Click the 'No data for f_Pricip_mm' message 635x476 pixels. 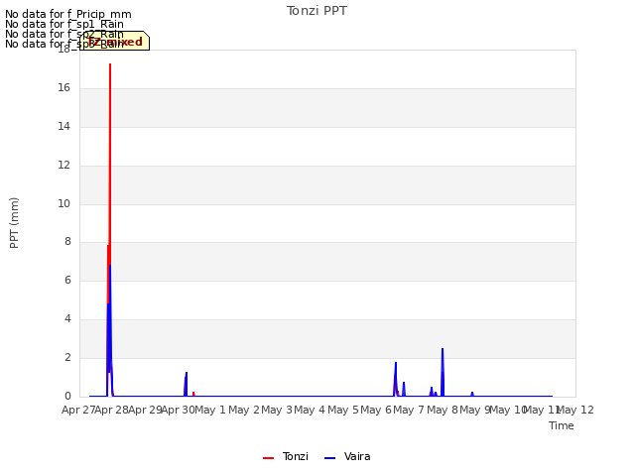(68, 14)
